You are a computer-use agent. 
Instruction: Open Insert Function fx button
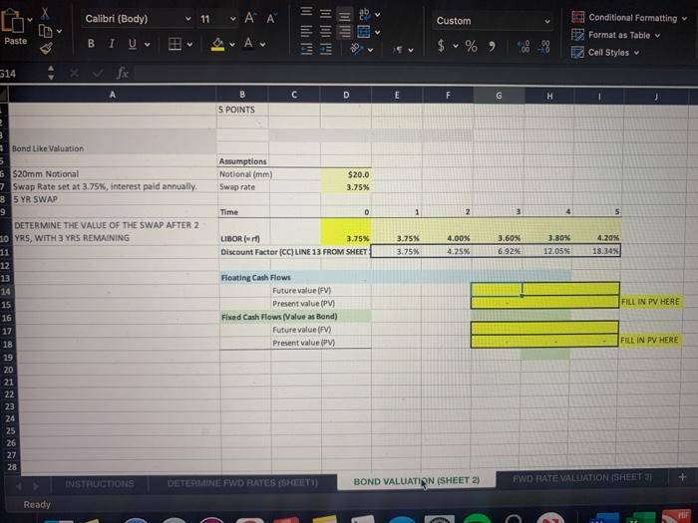click(x=122, y=73)
